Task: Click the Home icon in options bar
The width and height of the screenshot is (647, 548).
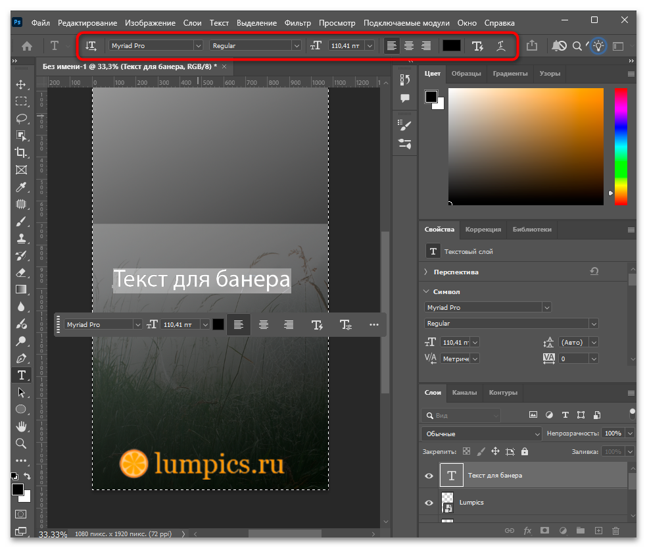Action: (x=27, y=46)
